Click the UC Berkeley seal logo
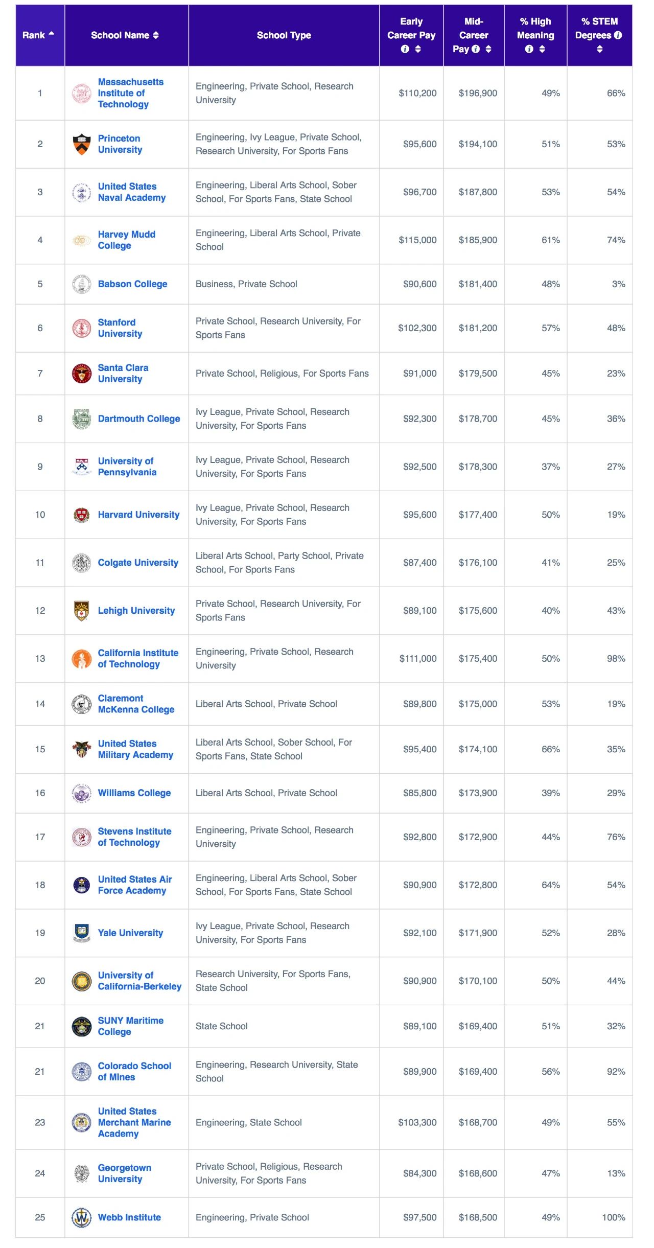 [x=82, y=981]
